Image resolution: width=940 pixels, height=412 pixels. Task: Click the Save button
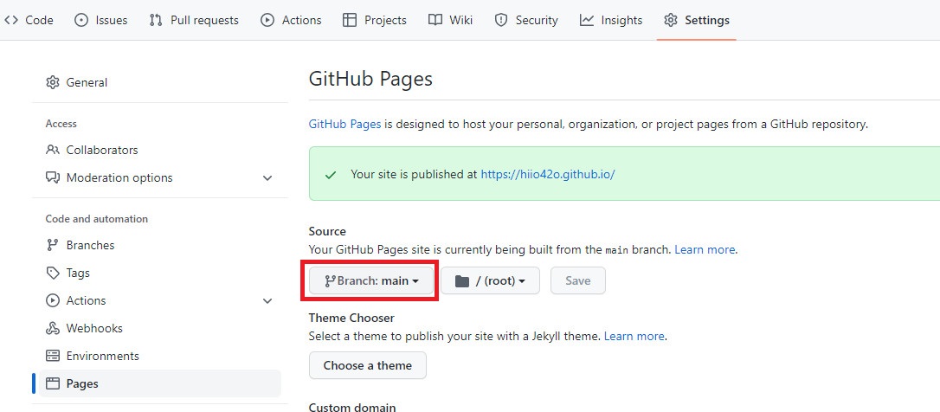(x=578, y=280)
